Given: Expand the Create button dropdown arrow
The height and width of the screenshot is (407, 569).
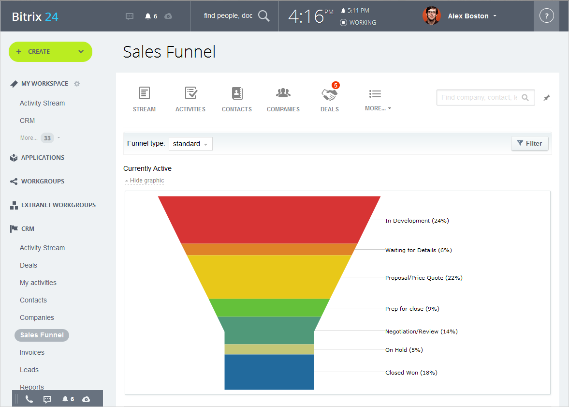Looking at the screenshot, I should (81, 52).
